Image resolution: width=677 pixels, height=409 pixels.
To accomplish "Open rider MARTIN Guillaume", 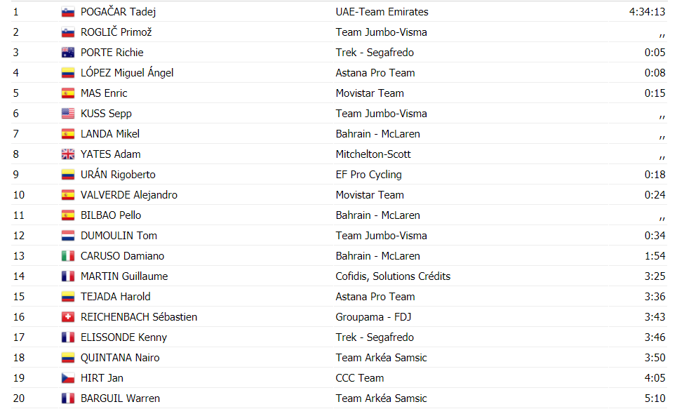I will [124, 276].
